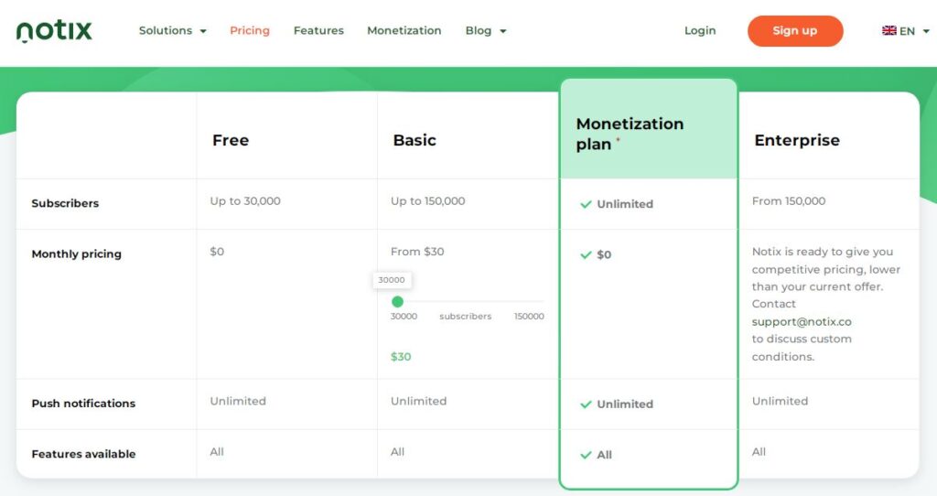
Task: Open the Features menu item
Action: click(318, 31)
